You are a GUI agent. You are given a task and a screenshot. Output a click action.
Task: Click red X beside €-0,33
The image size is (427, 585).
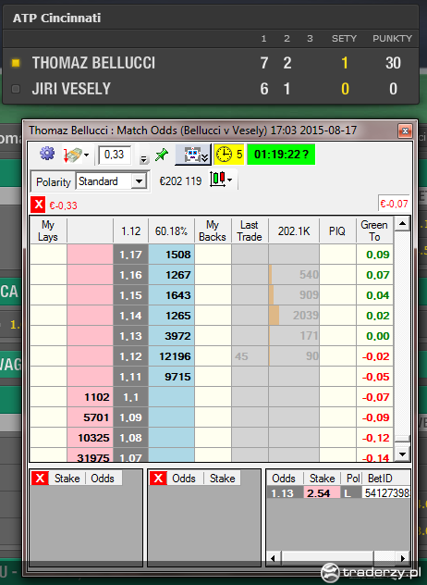click(38, 205)
